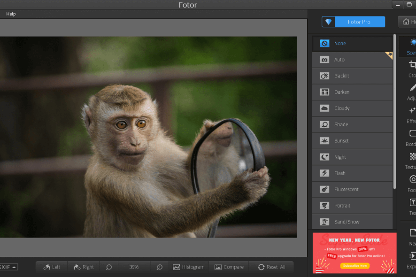Zoom out with minus magnifier
Screen dimensions: 416x277
(x=109, y=267)
